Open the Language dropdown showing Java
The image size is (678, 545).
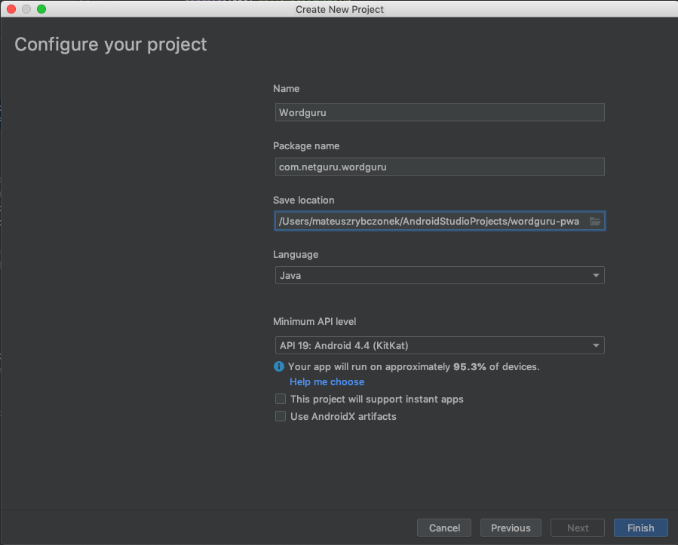click(439, 276)
